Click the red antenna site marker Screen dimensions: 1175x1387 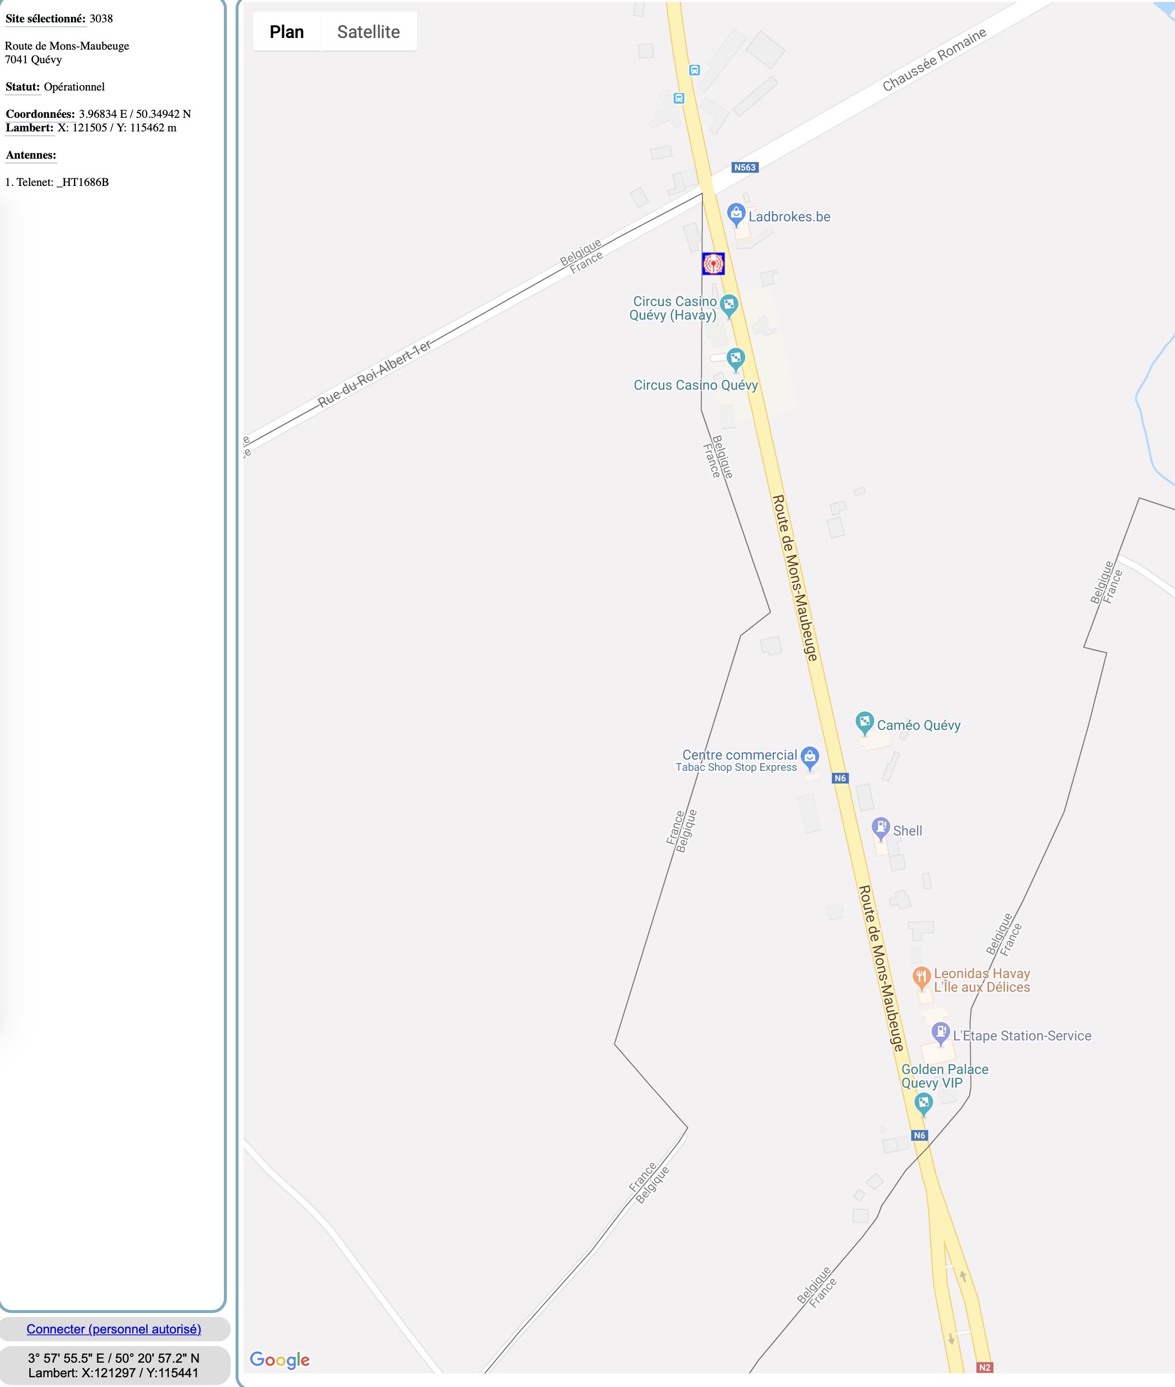(x=713, y=264)
